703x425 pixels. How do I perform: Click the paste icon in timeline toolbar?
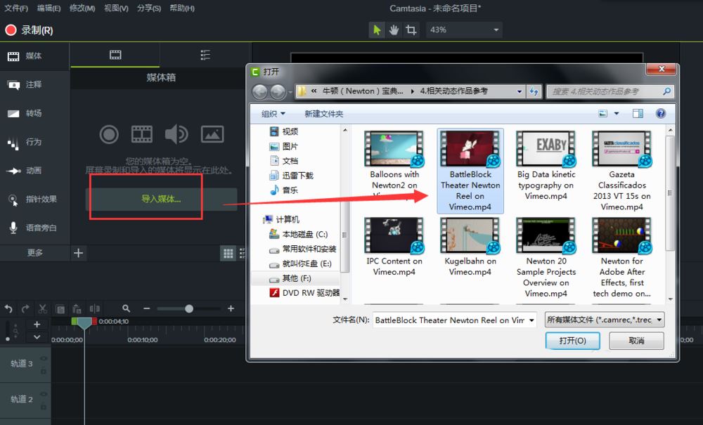[x=77, y=308]
